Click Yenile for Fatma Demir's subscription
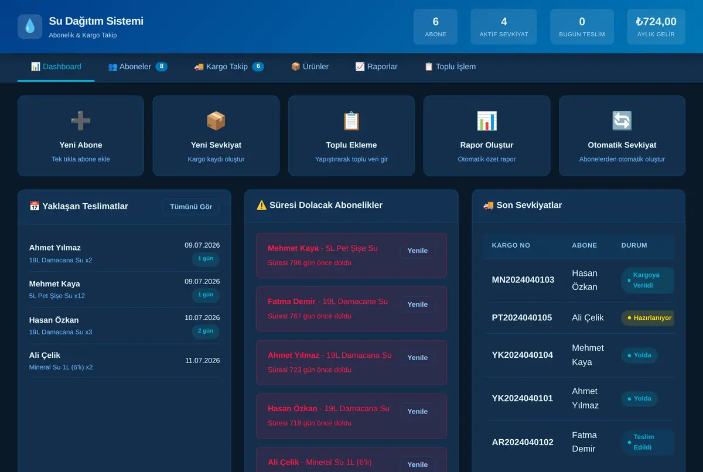 point(418,305)
